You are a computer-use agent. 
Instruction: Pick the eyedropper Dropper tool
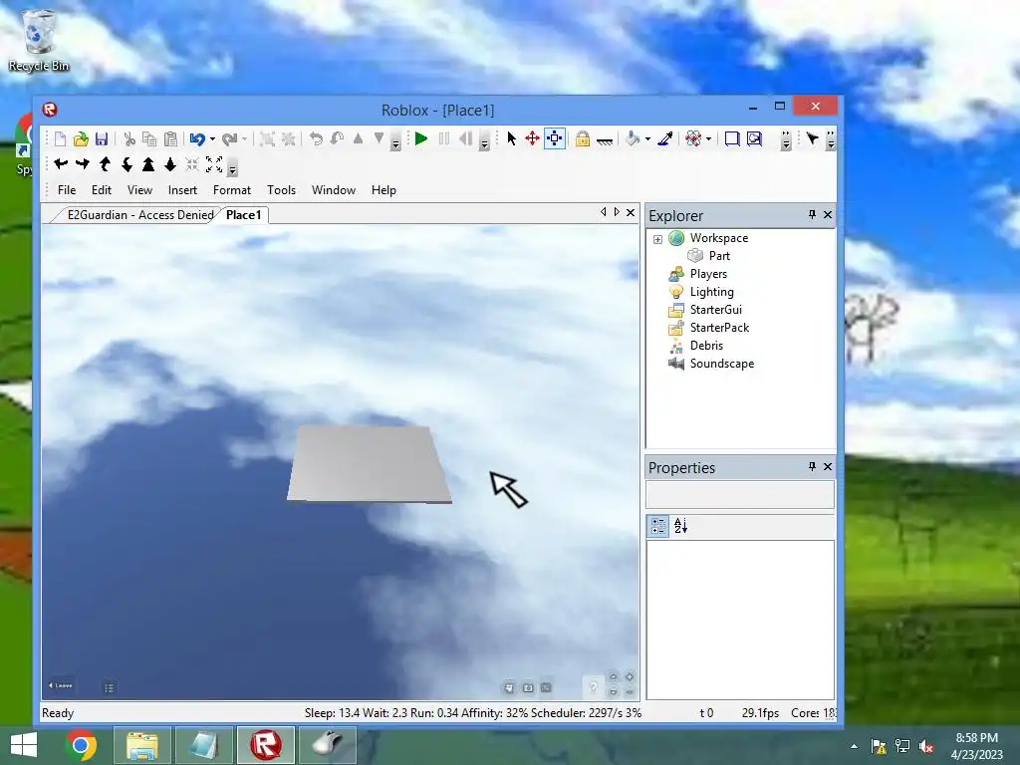pos(664,138)
